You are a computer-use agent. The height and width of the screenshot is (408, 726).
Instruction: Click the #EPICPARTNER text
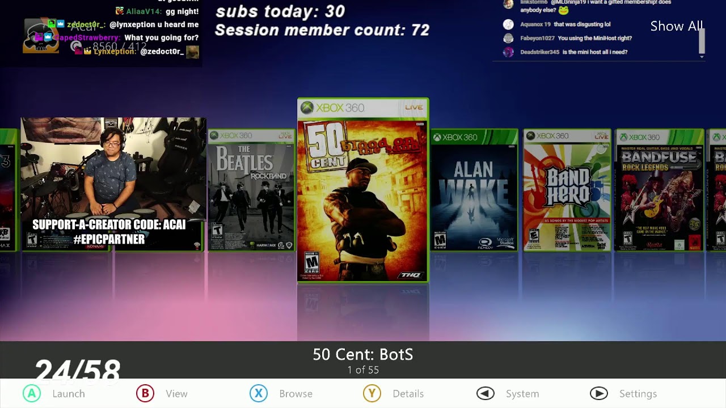(x=109, y=240)
